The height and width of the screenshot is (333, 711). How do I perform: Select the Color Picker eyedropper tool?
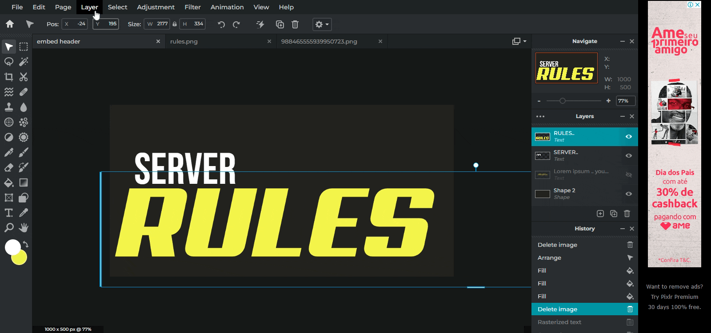24,213
